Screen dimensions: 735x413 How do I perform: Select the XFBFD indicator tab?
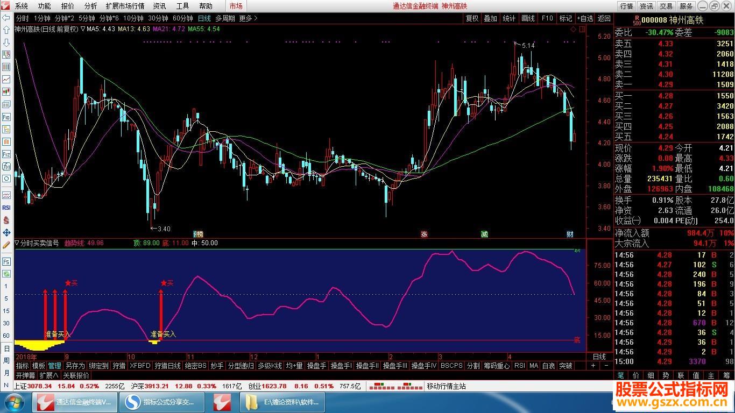pos(140,366)
